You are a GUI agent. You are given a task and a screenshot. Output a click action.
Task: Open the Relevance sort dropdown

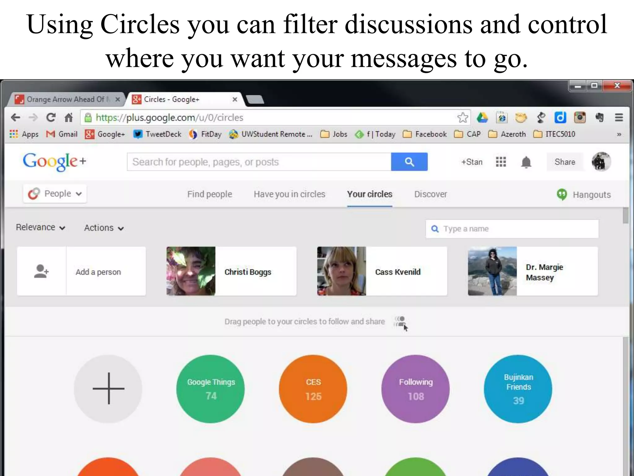pos(41,227)
